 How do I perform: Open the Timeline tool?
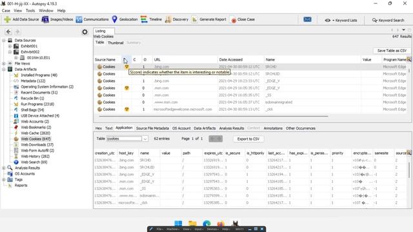click(x=151, y=19)
